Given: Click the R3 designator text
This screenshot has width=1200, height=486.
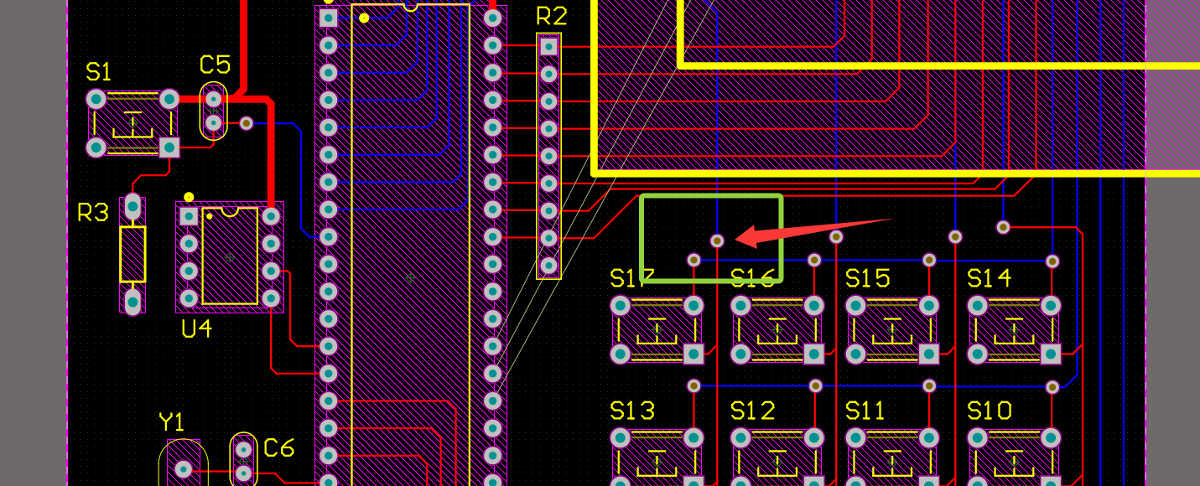Looking at the screenshot, I should [93, 213].
